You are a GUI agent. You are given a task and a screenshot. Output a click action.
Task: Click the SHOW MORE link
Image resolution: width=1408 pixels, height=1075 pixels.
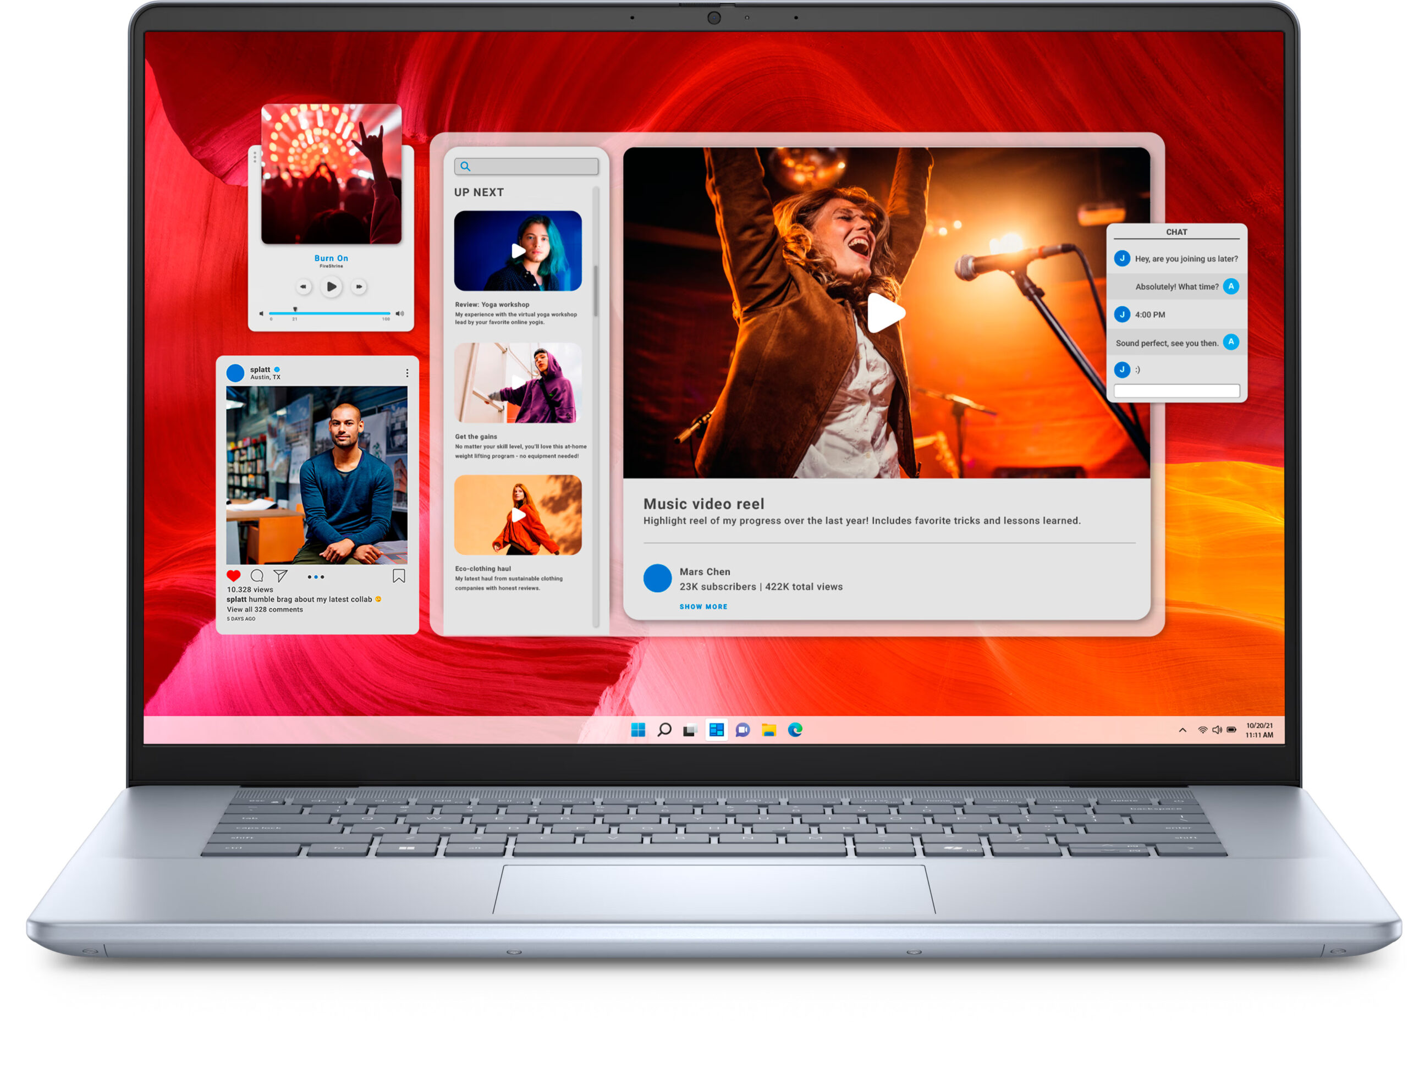pyautogui.click(x=703, y=607)
